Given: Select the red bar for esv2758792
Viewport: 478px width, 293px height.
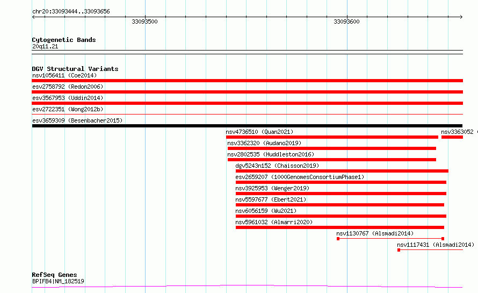Looking at the screenshot, I should [x=247, y=92].
